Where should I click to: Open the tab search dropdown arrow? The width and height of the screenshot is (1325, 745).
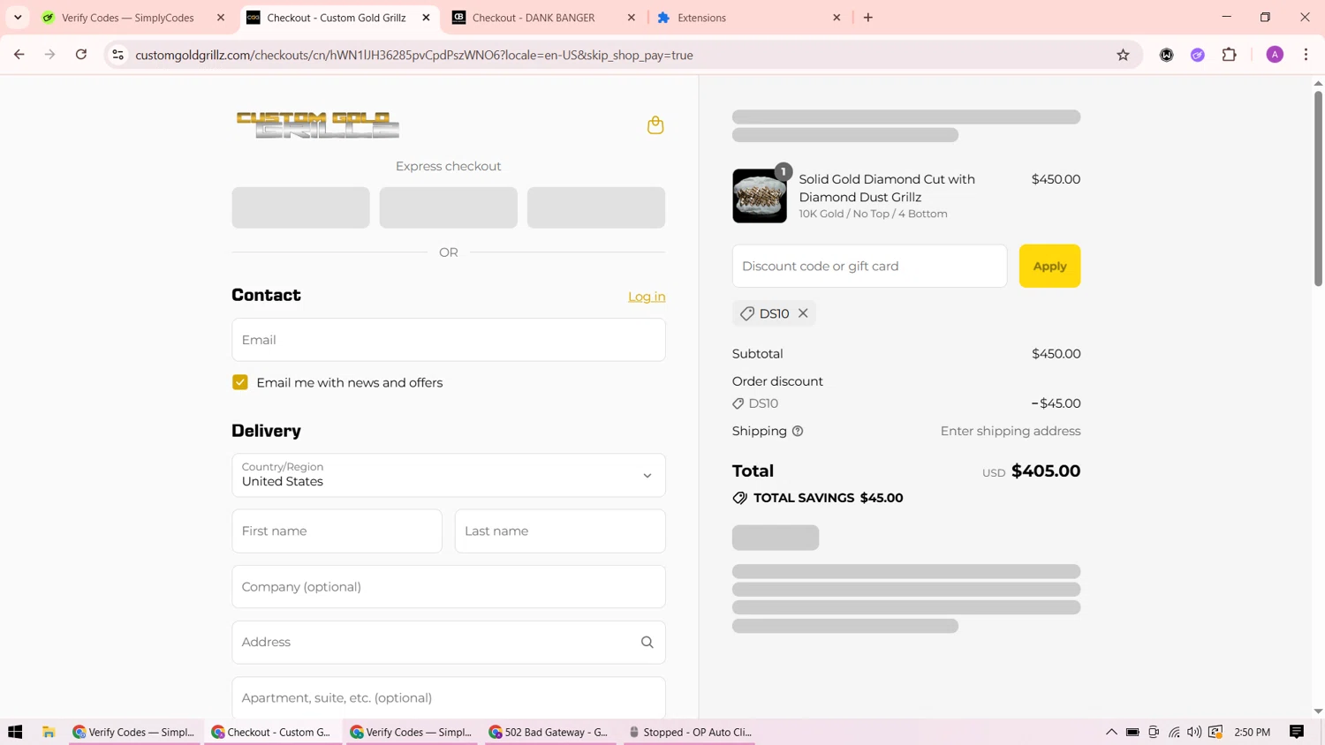[18, 18]
